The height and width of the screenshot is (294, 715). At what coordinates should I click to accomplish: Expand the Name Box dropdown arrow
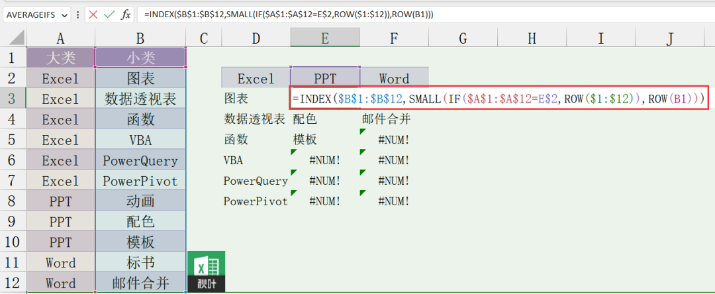tap(64, 15)
